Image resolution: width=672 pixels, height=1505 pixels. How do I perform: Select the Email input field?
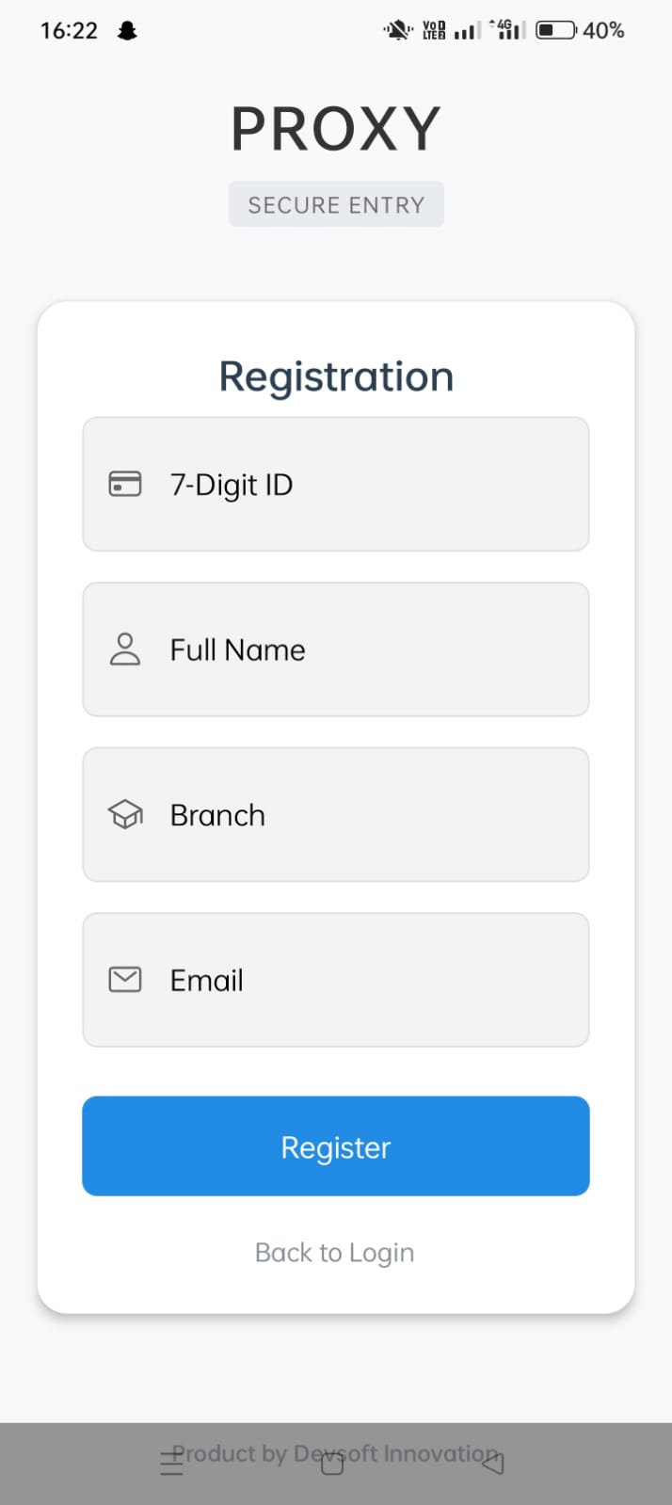[336, 980]
